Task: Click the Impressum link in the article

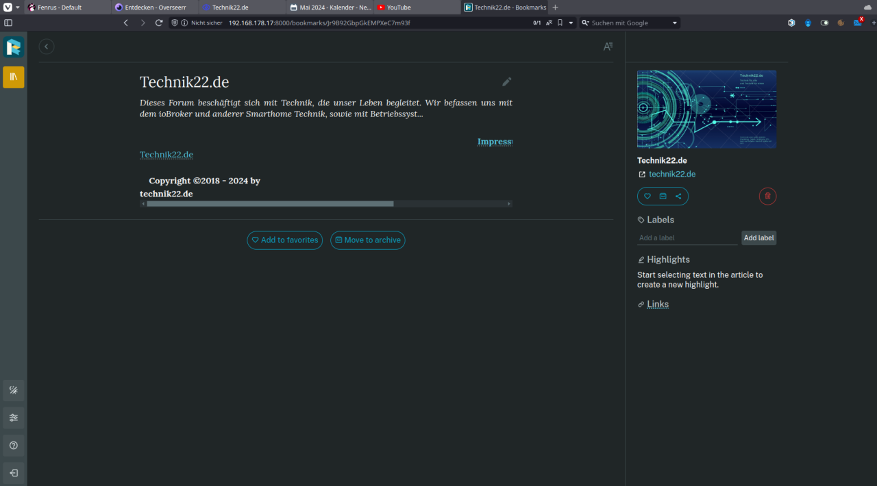Action: [495, 142]
